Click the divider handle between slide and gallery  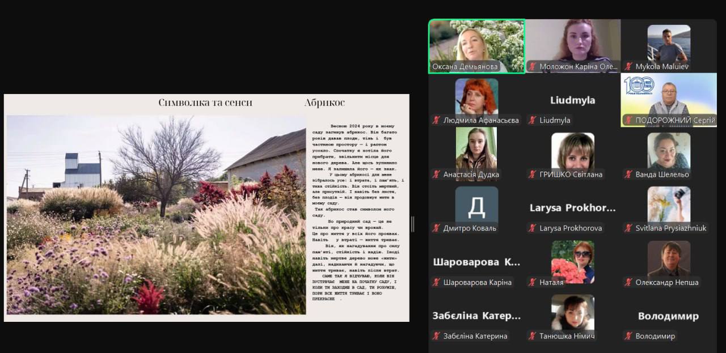412,224
